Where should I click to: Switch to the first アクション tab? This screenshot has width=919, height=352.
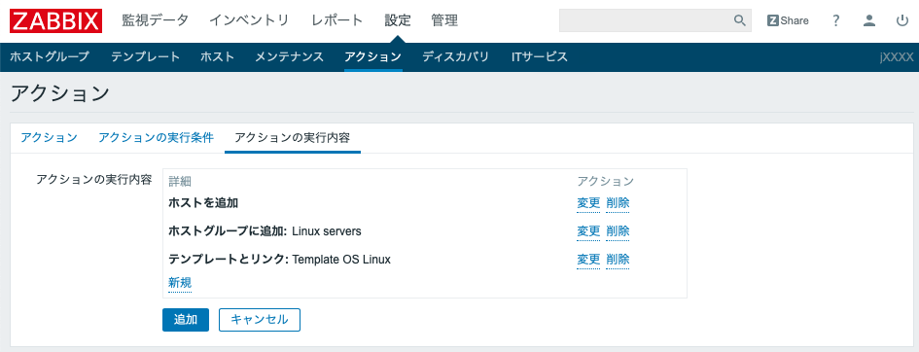(x=50, y=138)
